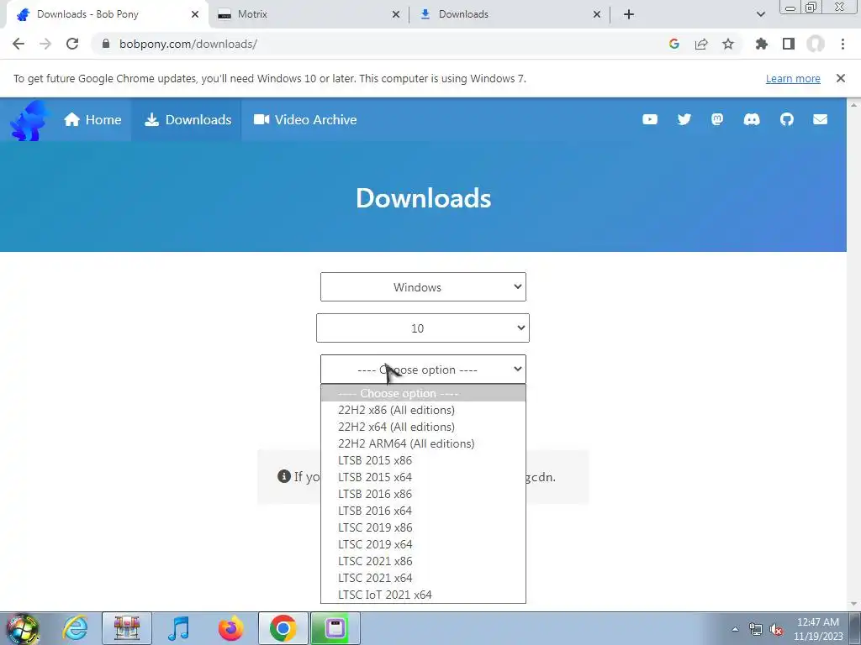Screen dimensions: 861x645
Task: Open the Windows product dropdown
Action: (x=423, y=287)
